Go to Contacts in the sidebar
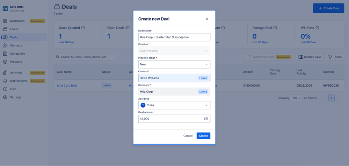This screenshot has width=349, height=166. click(x=16, y=45)
